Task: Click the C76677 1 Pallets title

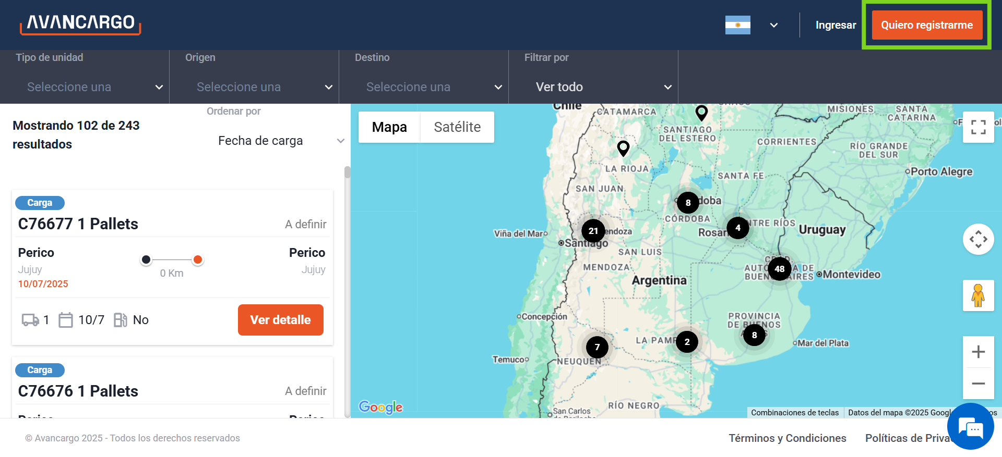Action: [x=78, y=224]
